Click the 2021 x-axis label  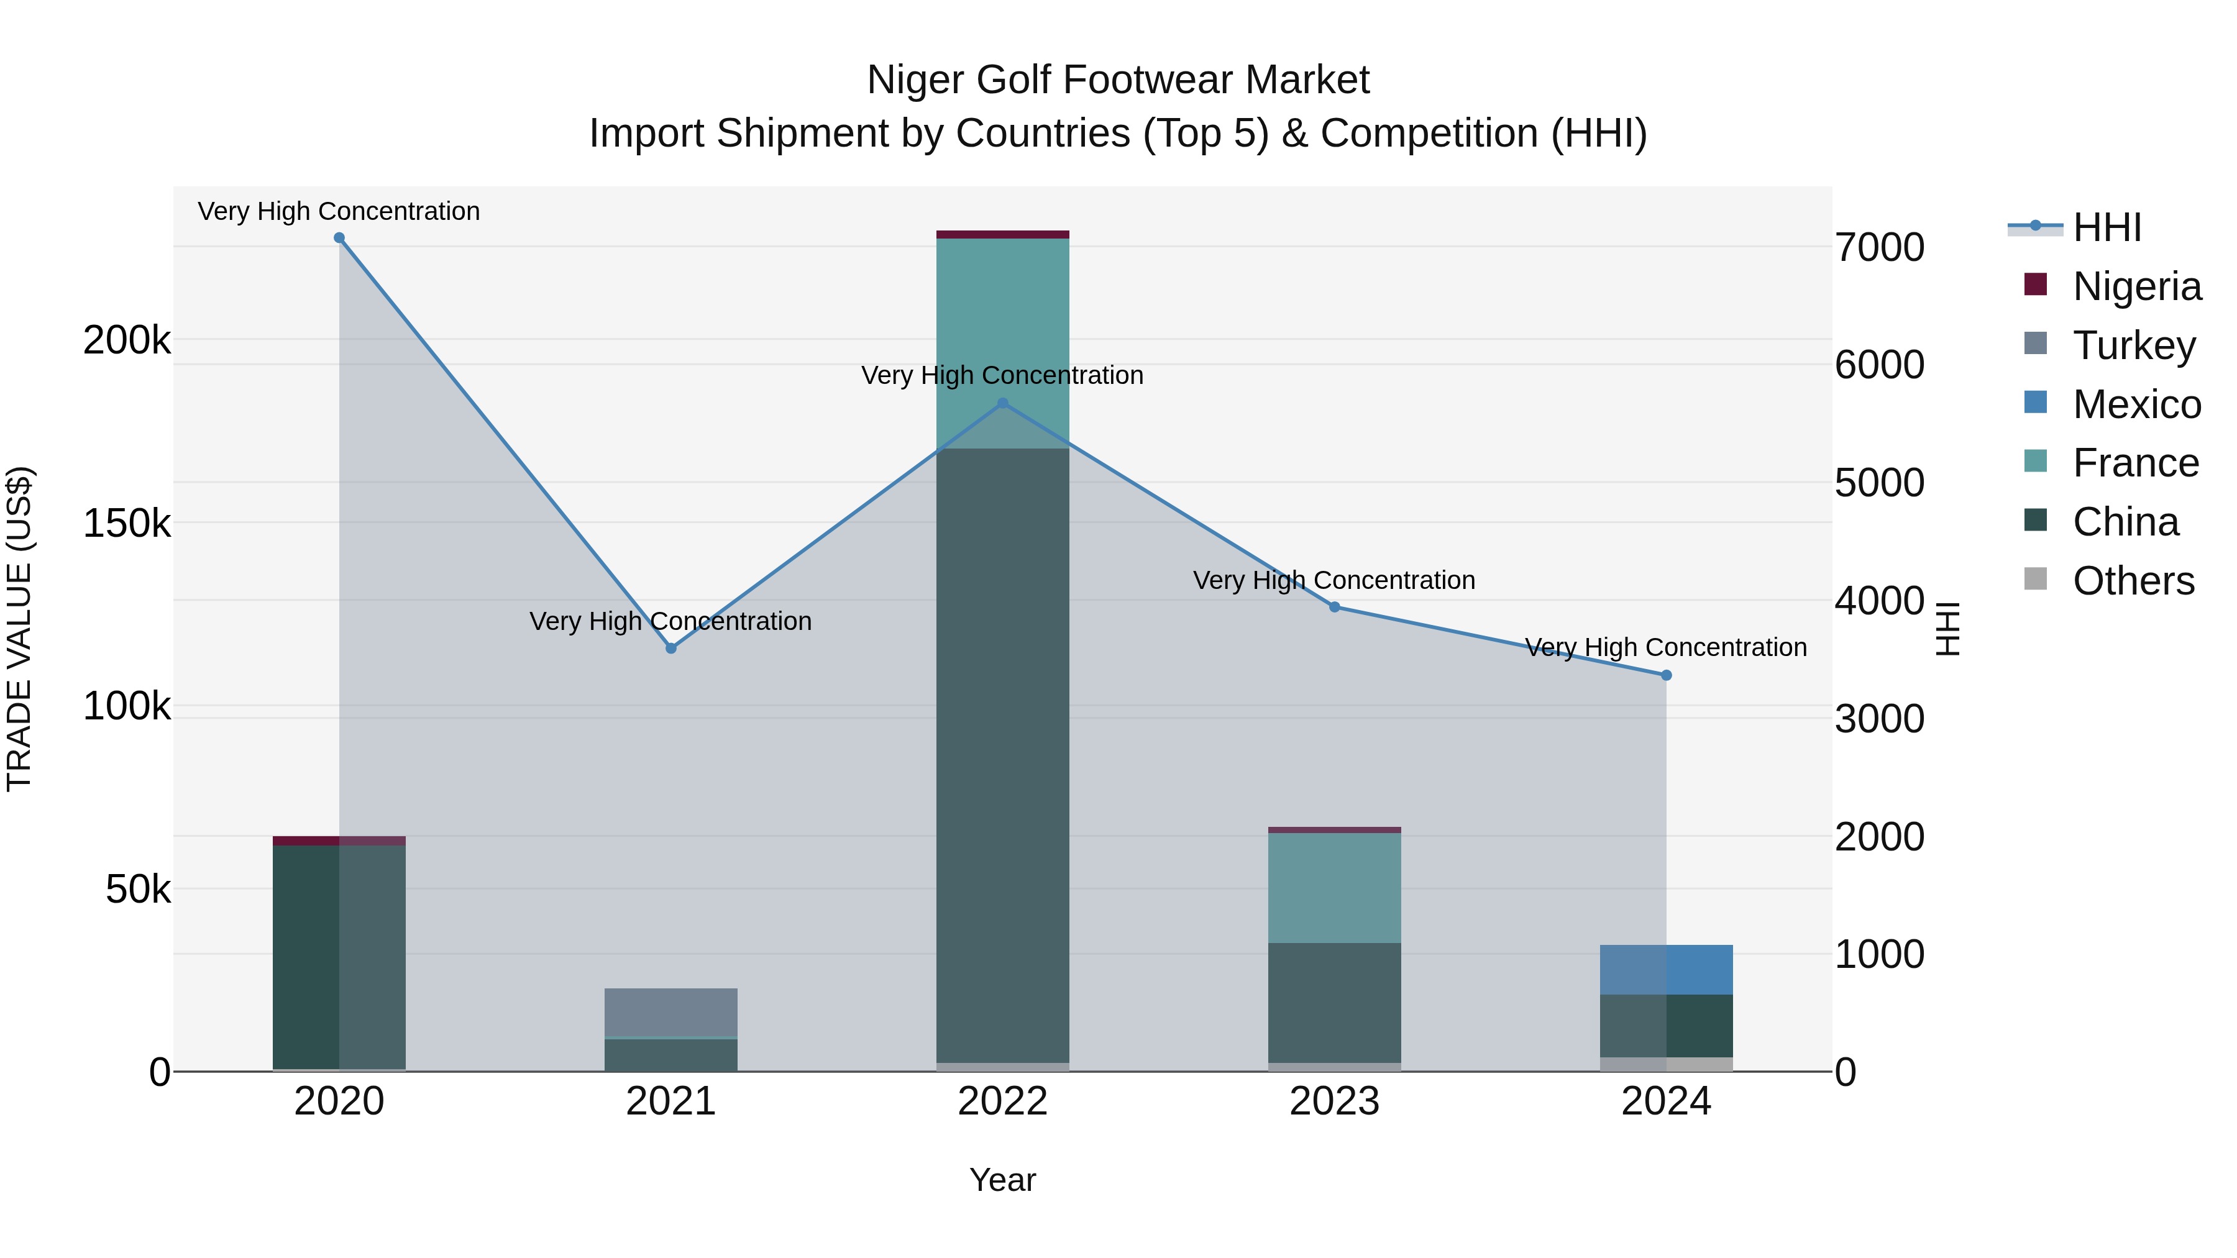tap(671, 1101)
